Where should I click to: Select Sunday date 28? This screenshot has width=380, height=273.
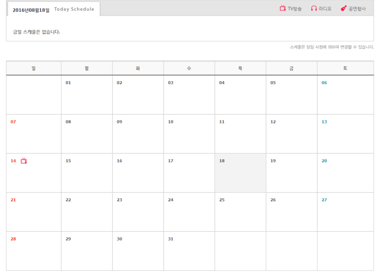click(x=13, y=239)
